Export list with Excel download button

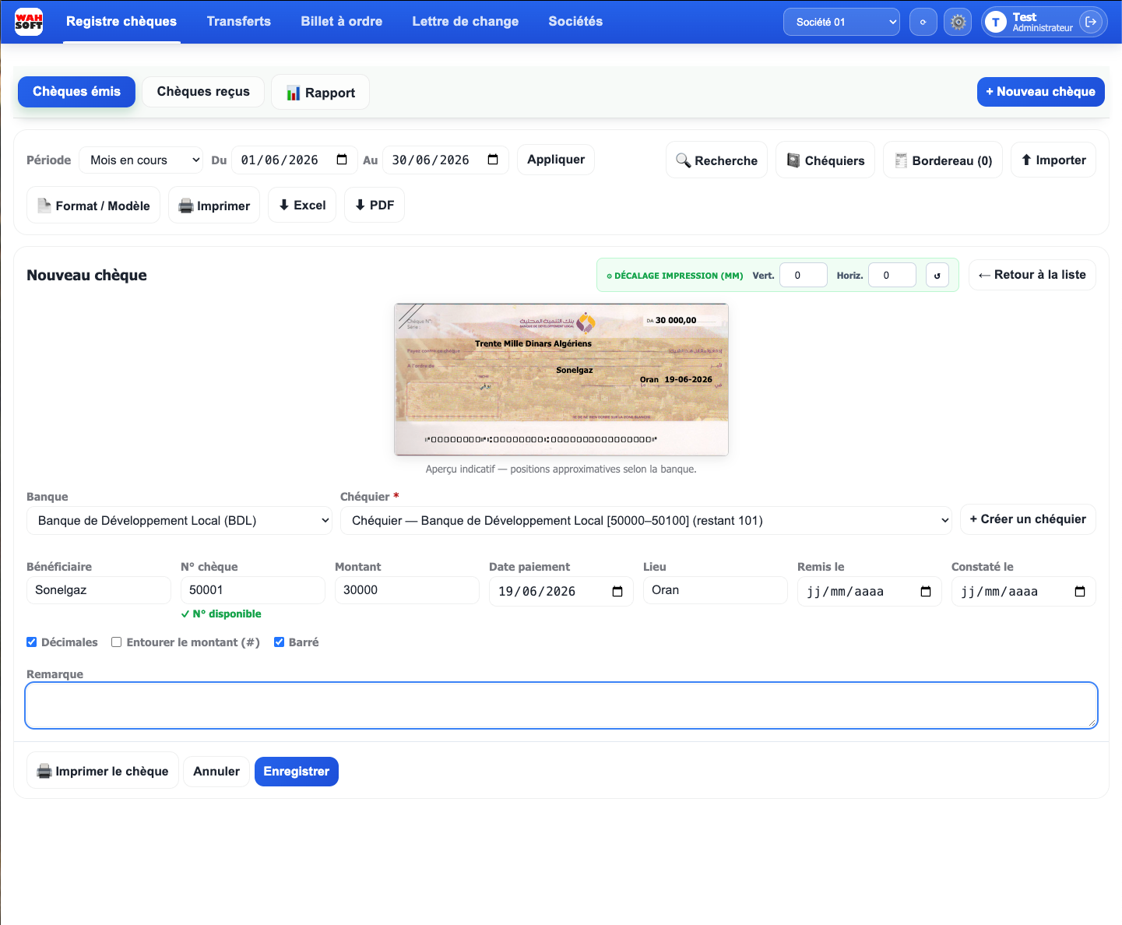302,205
